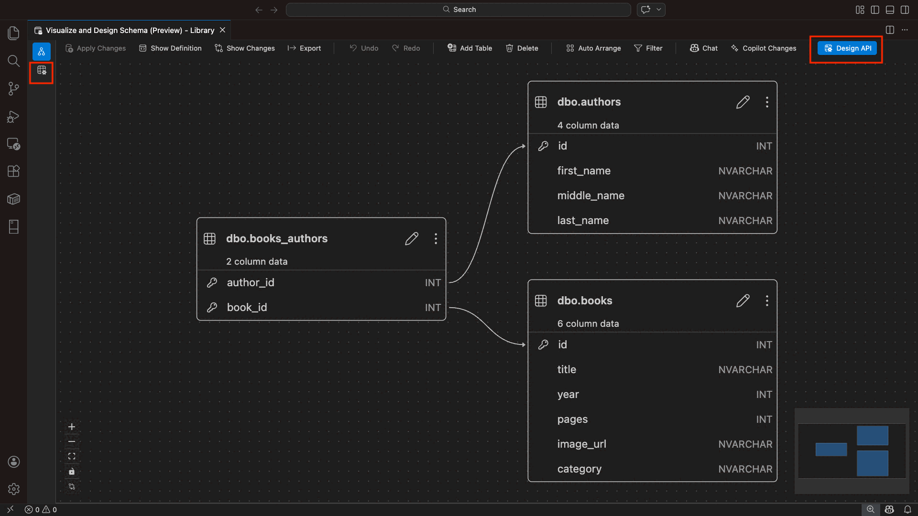Click the minimap overview thumbnail
918x516 pixels.
(852, 451)
